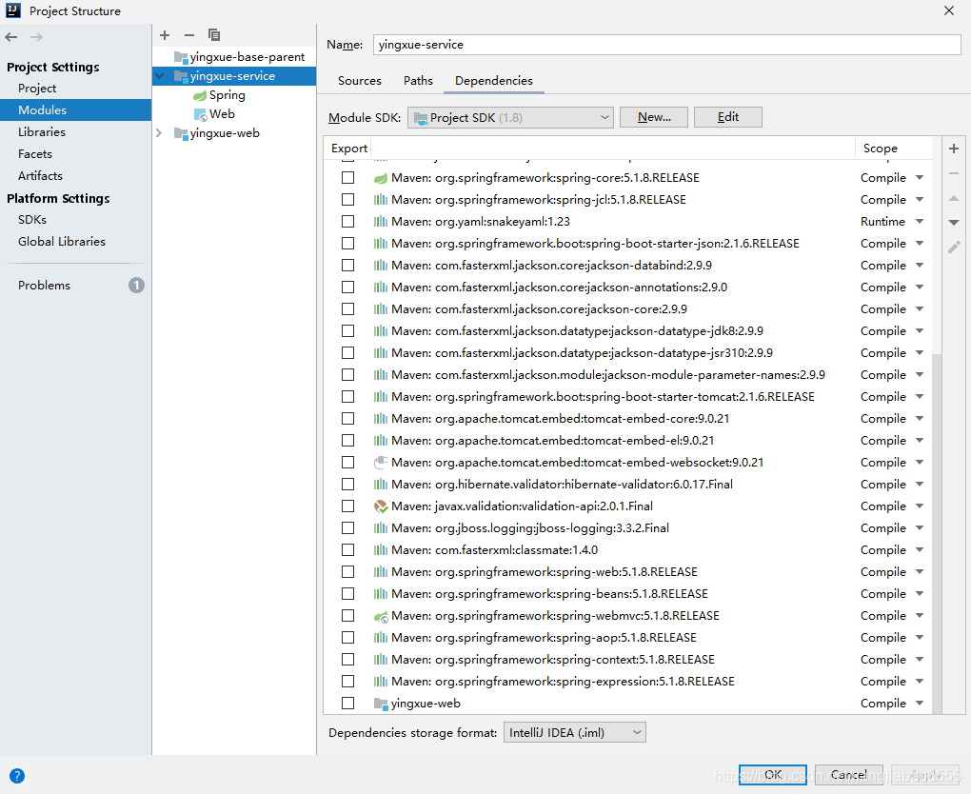
Task: Click the back navigation arrow
Action: pyautogui.click(x=11, y=37)
